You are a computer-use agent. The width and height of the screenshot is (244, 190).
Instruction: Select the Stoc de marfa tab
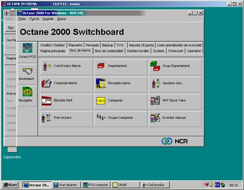click(80, 50)
